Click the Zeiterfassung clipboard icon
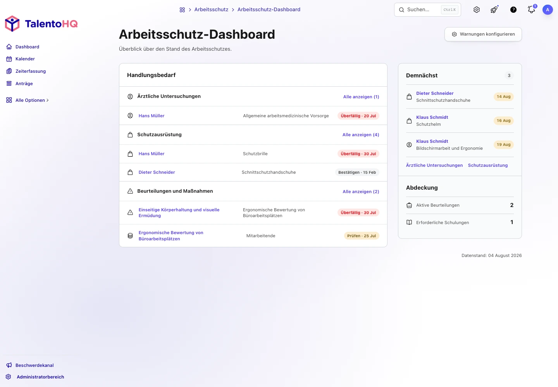Image resolution: width=558 pixels, height=387 pixels. 9,71
